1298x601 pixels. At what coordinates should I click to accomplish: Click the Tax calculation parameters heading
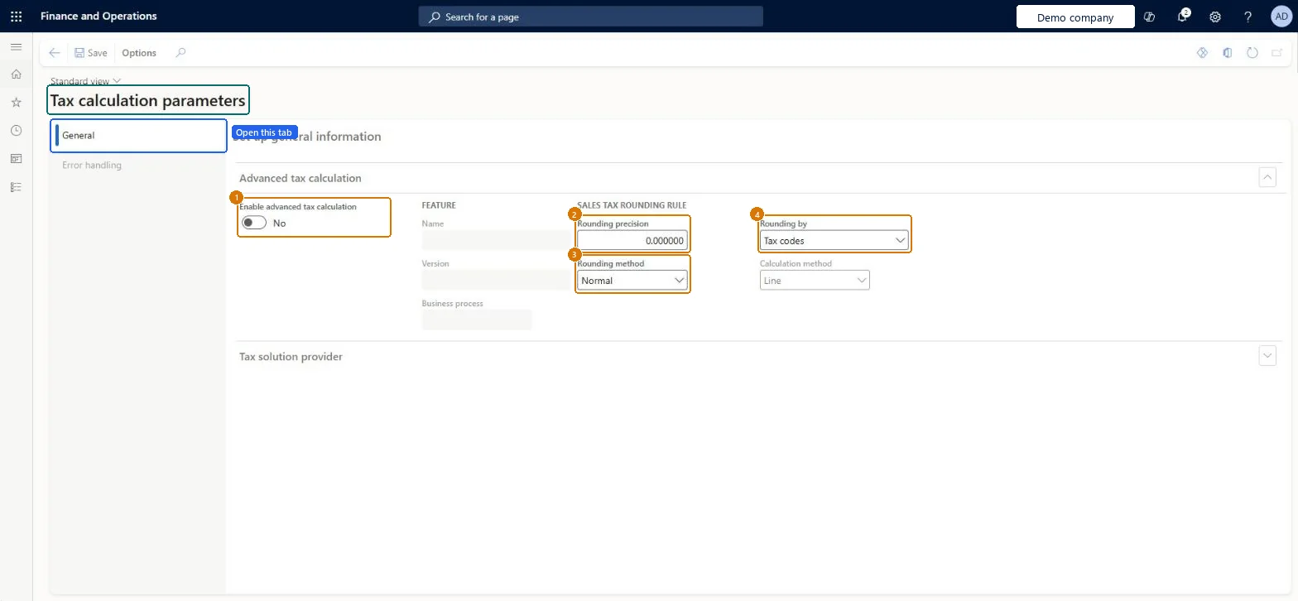click(148, 101)
